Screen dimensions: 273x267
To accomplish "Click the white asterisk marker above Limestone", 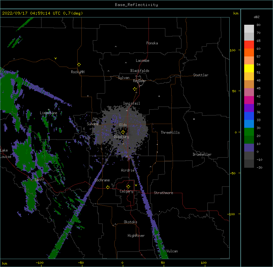I will coord(49,110).
